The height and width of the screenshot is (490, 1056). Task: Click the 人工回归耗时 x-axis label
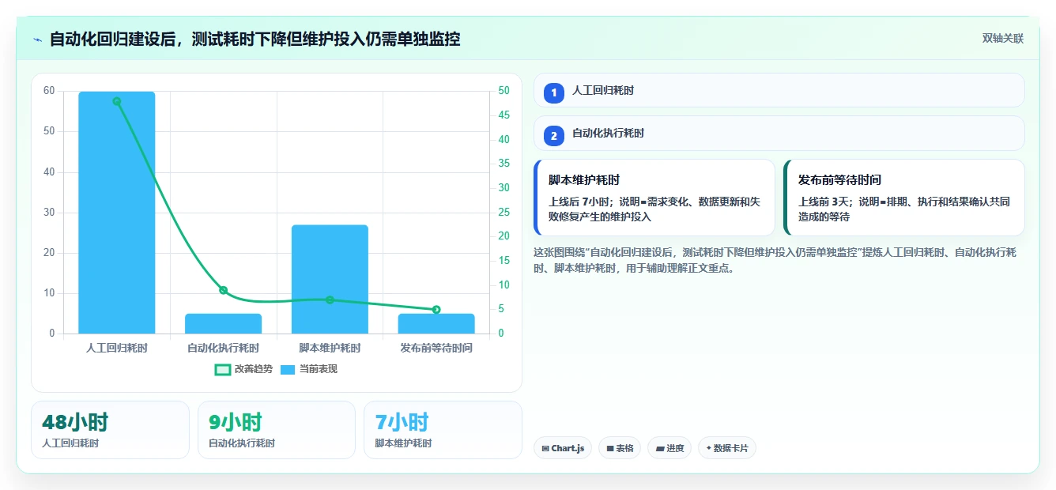(x=117, y=348)
